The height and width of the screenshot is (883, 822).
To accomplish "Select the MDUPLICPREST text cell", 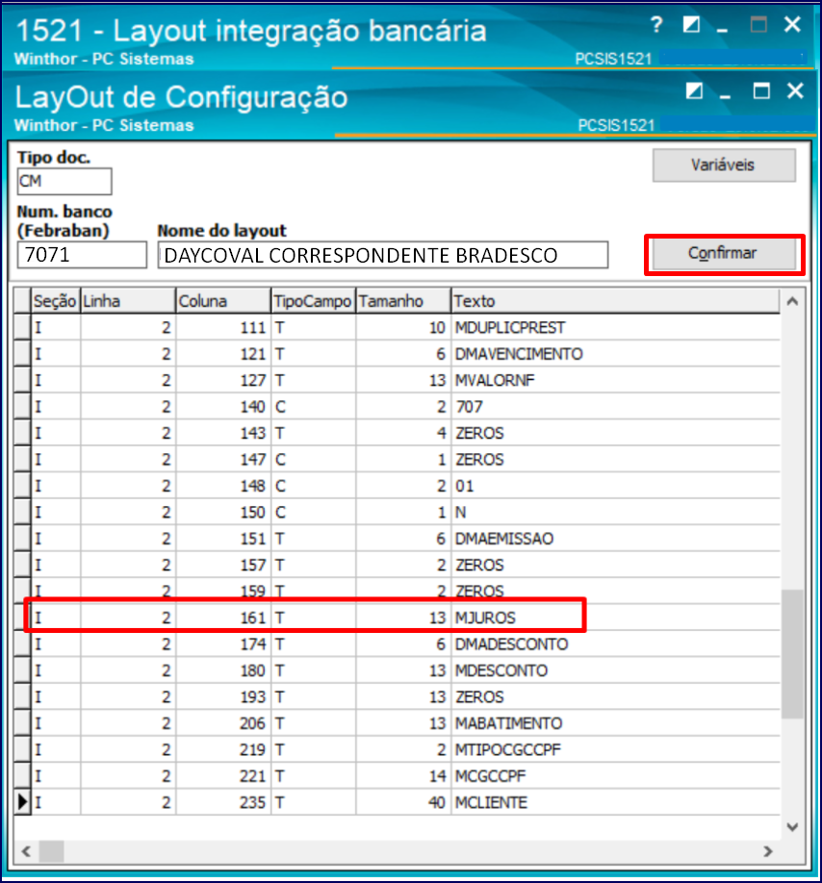I will click(616, 327).
